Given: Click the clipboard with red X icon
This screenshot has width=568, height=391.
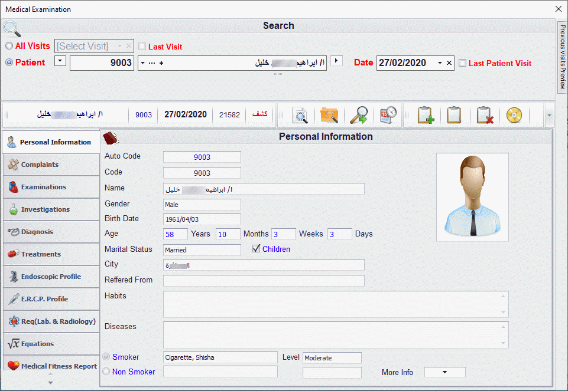Looking at the screenshot, I should (x=484, y=115).
